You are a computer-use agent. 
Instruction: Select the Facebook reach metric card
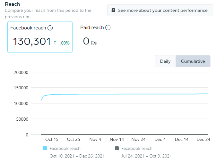pyautogui.click(x=40, y=37)
